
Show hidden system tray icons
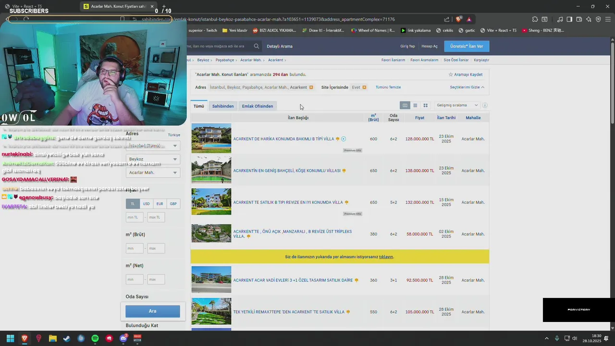(546, 338)
